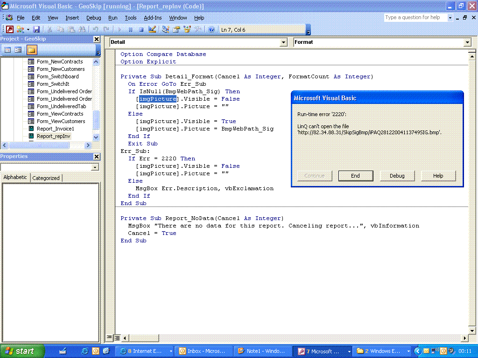Open the help question box dropdown arrow
478x358 pixels.
[450, 18]
